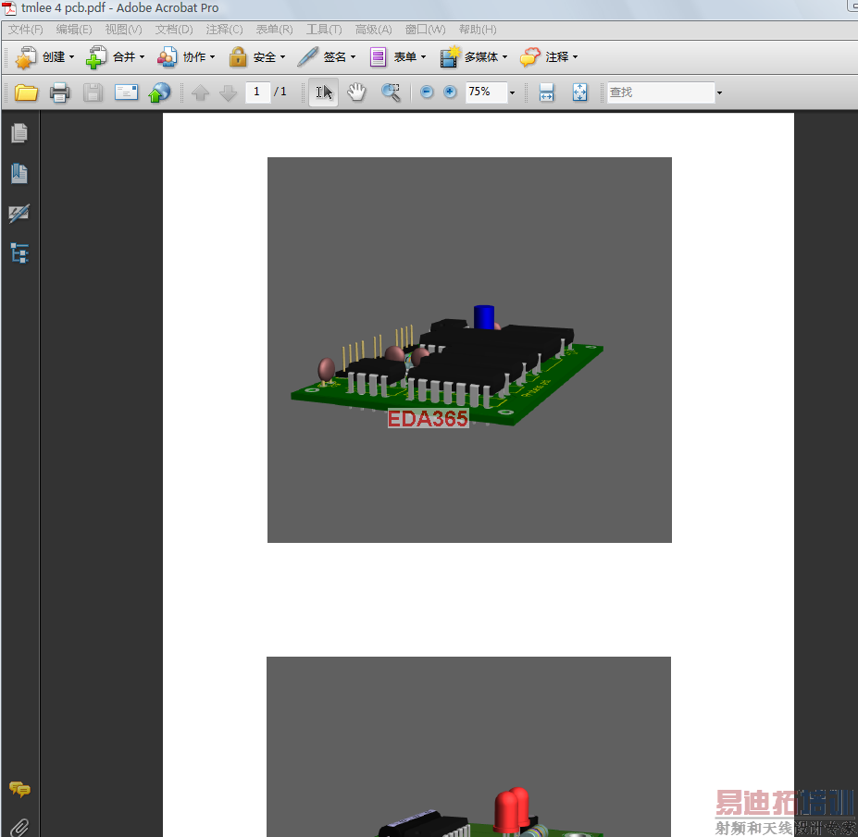The image size is (858, 837).
Task: Open the Pages panel in sidebar
Action: tap(19, 133)
